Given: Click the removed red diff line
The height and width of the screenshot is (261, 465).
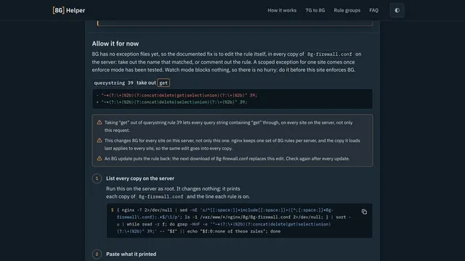Looking at the screenshot, I should click(177, 95).
